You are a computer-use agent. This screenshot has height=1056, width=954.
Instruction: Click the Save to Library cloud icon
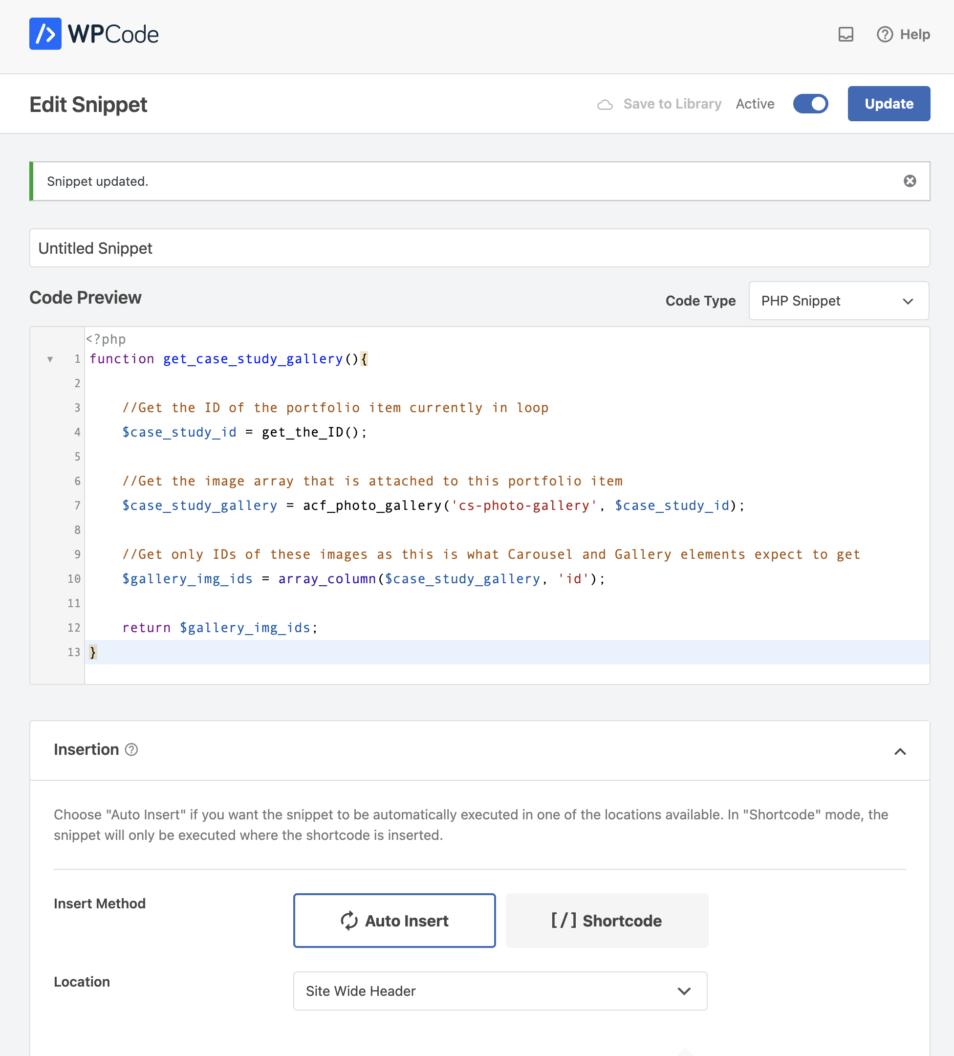click(605, 104)
